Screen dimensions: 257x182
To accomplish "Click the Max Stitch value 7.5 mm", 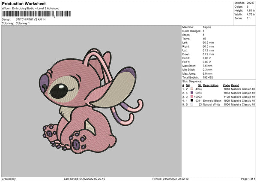I will 207,66.
